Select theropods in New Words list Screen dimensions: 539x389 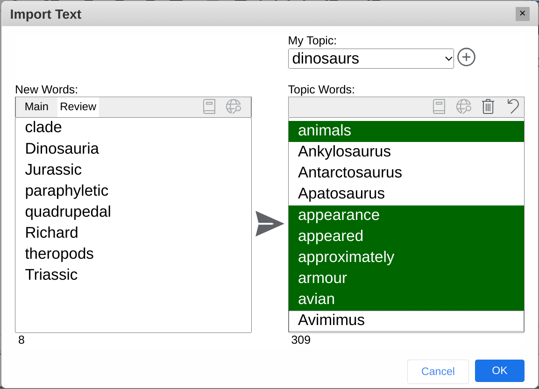[134, 254]
